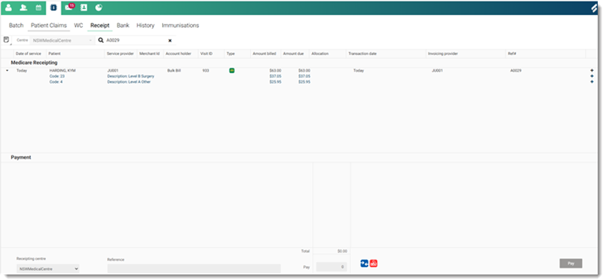Open the patient profile icon in top bar
The width and height of the screenshot is (603, 279).
click(x=8, y=8)
